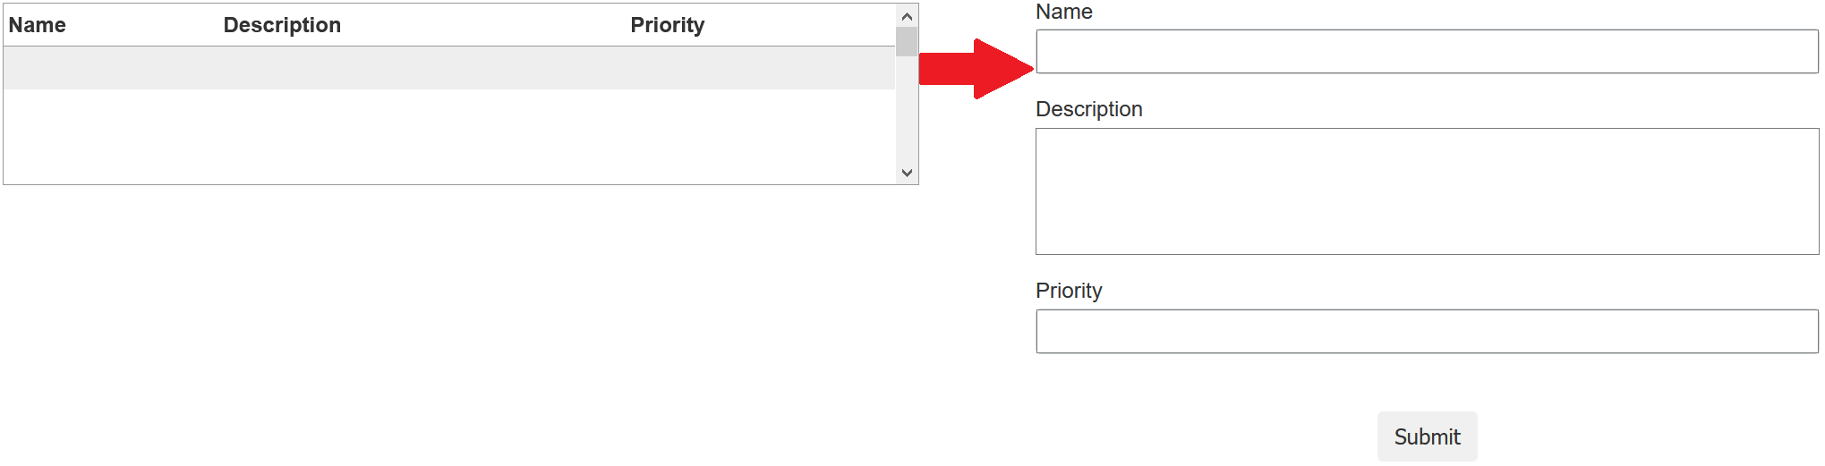The image size is (1825, 466).
Task: Click the scrollbar thumb in the table
Action: click(x=907, y=41)
